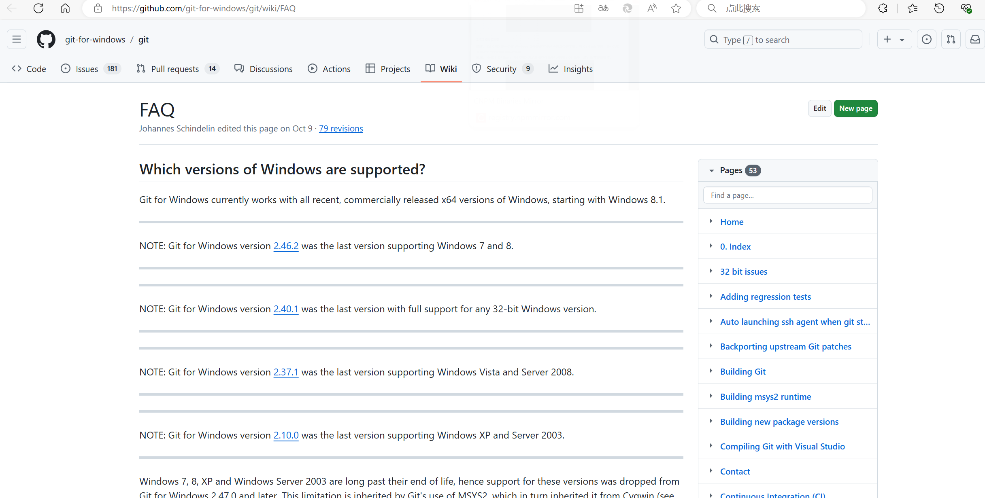985x498 pixels.
Task: Open GitHub notifications inbox
Action: click(975, 40)
